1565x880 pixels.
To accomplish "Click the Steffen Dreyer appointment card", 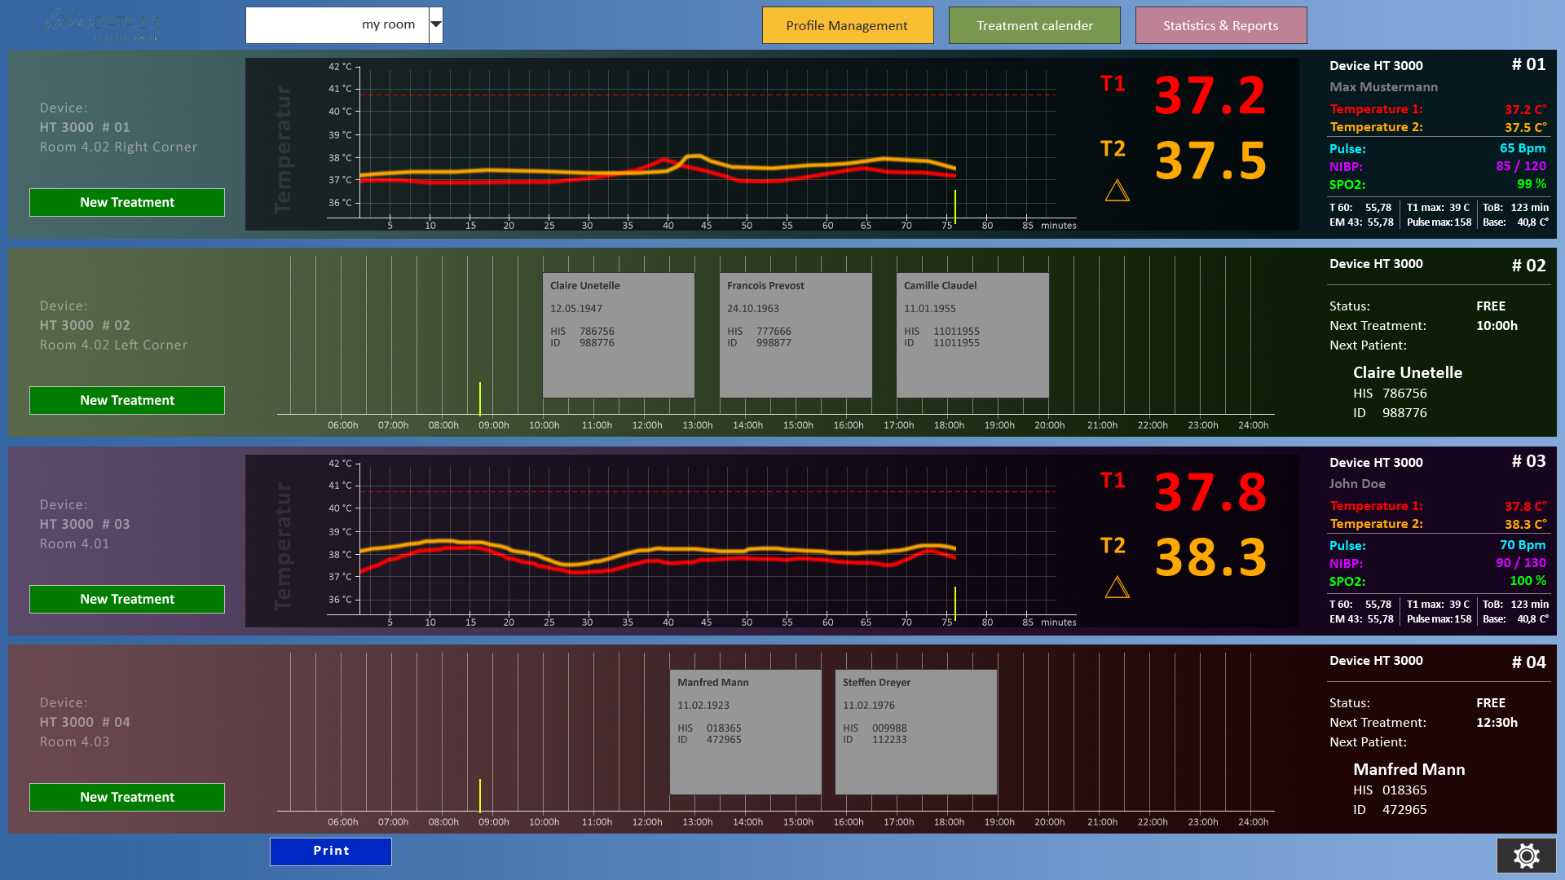I will click(915, 731).
